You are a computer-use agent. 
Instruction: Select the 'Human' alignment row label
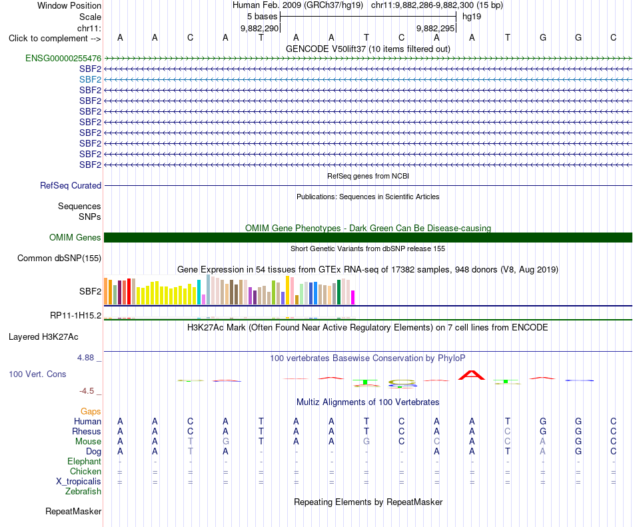coord(87,421)
